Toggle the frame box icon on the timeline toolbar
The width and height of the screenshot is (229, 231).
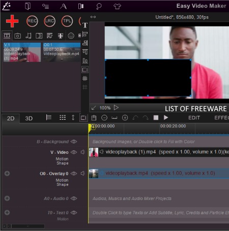[83, 118]
